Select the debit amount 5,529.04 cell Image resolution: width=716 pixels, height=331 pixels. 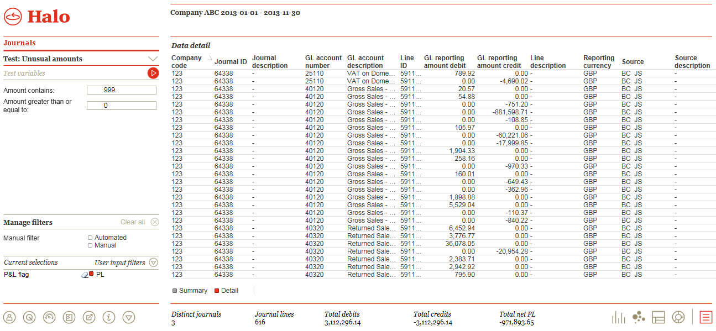[x=462, y=205]
